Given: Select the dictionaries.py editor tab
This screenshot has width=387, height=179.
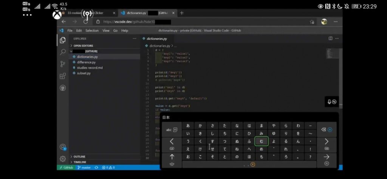Looking at the screenshot, I should 156,39.
